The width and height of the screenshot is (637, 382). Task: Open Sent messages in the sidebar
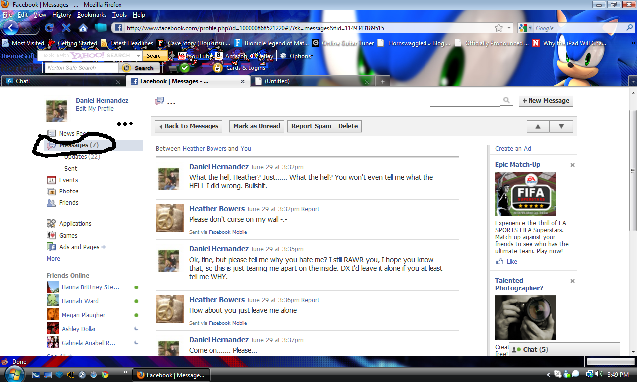pyautogui.click(x=71, y=169)
